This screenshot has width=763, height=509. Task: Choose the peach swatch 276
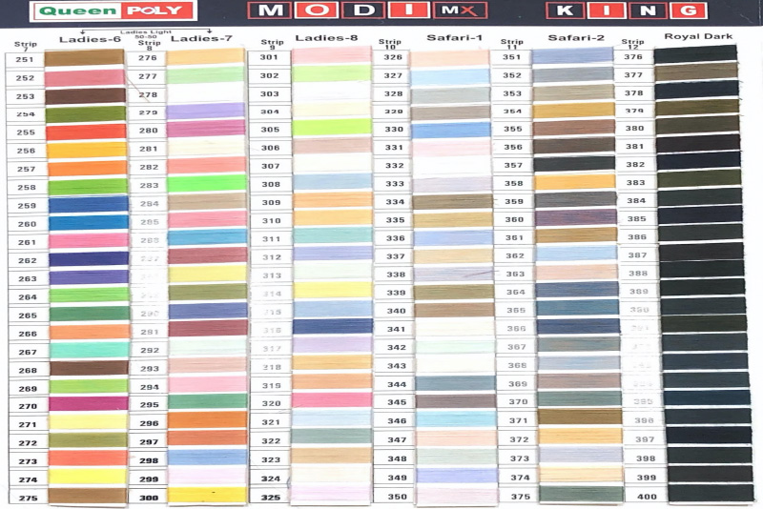(205, 57)
